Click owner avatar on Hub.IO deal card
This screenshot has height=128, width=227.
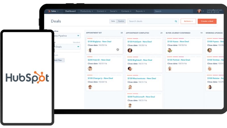(x=90, y=69)
